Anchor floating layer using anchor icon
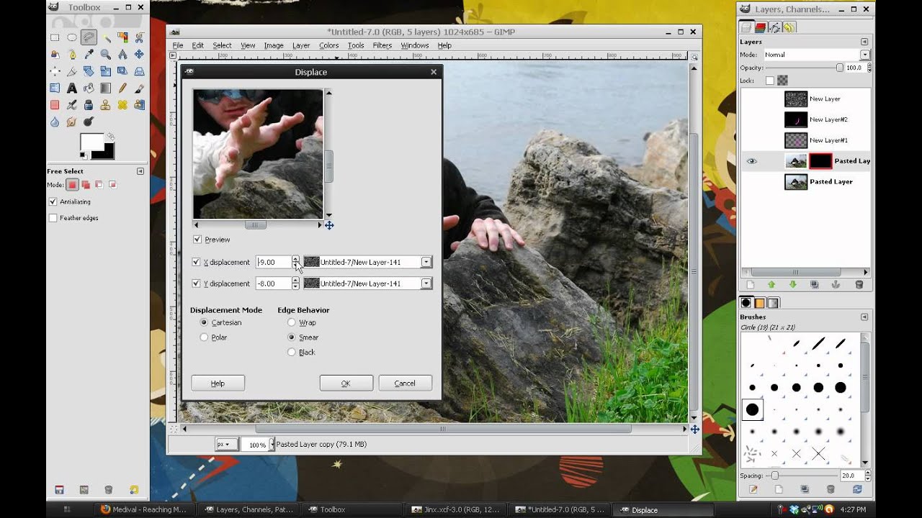This screenshot has height=518, width=922. click(x=836, y=285)
